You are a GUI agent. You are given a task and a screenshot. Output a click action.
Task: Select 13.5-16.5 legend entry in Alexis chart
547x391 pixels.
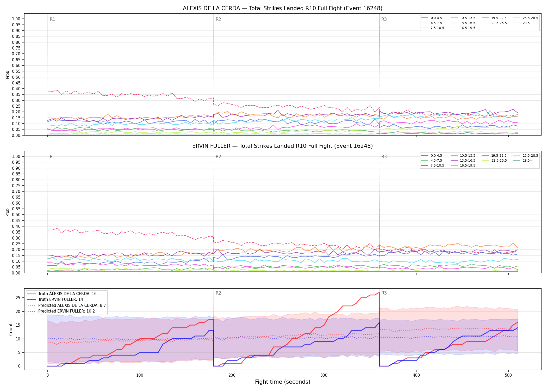point(463,23)
